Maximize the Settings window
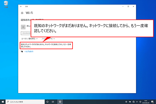The height and width of the screenshot is (104, 156). coord(128,6)
